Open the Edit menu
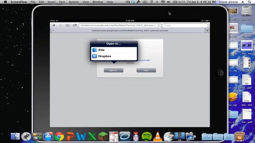 [x=41, y=2]
